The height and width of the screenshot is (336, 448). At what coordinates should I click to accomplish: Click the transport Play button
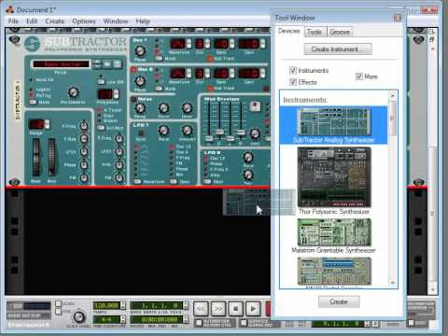[x=253, y=309]
